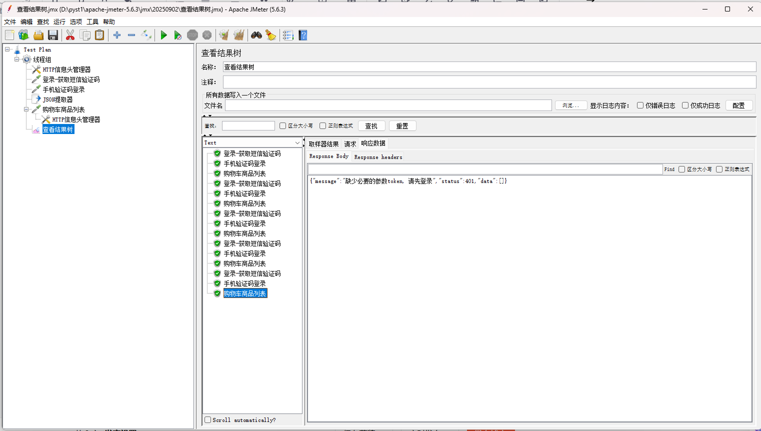Image resolution: width=761 pixels, height=431 pixels.
Task: Click the 配置 button
Action: tap(739, 105)
